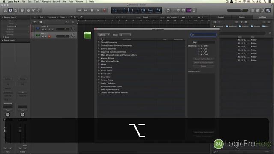Enable the Shift modifier checkbox
The width and height of the screenshot is (274, 154).
click(199, 46)
